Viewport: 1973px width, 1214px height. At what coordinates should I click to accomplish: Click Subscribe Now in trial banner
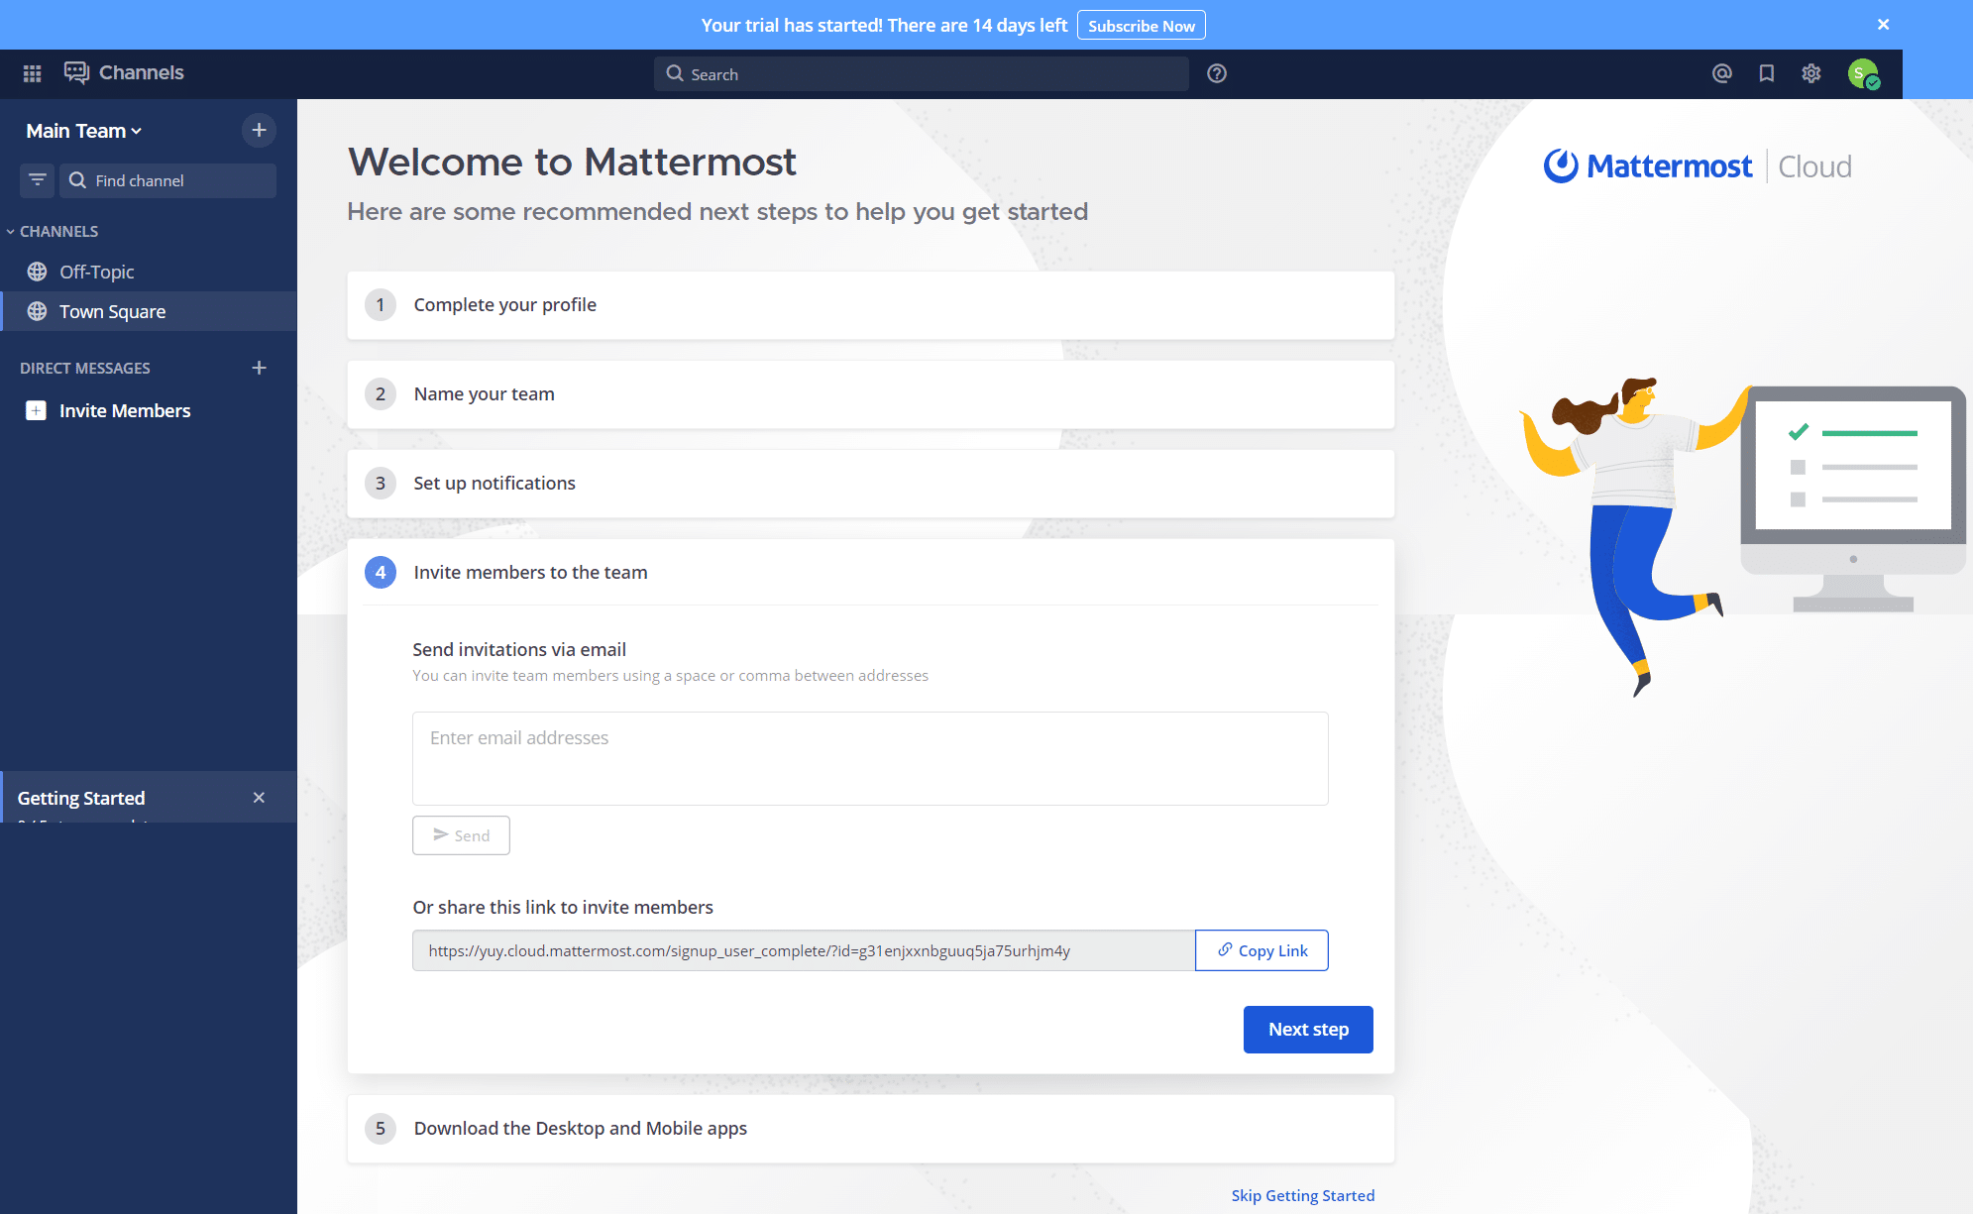coord(1143,24)
